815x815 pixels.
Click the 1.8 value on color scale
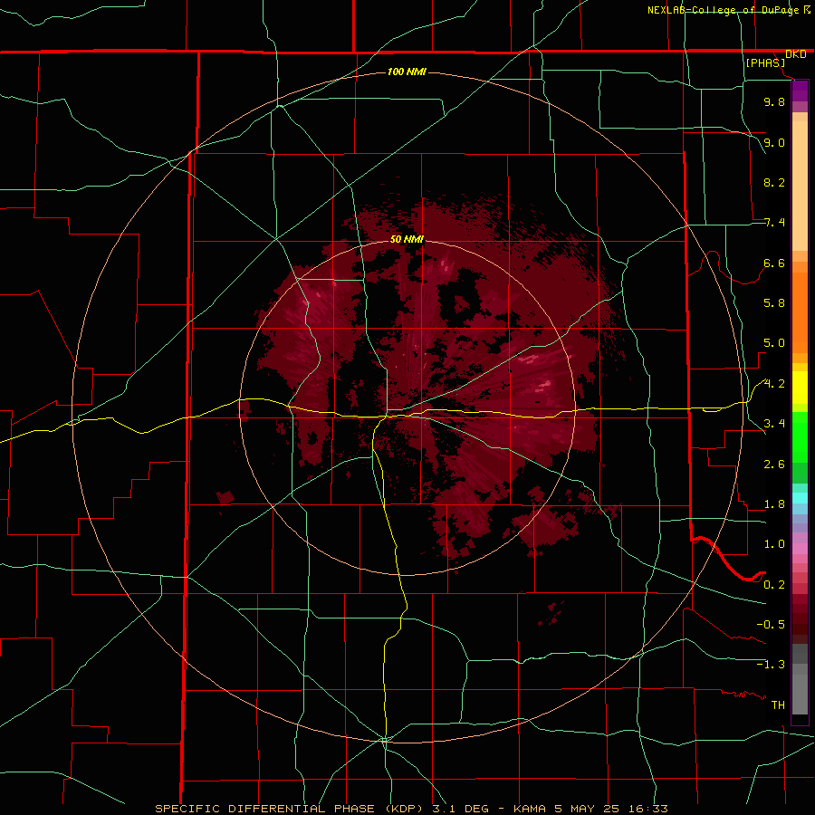774,504
